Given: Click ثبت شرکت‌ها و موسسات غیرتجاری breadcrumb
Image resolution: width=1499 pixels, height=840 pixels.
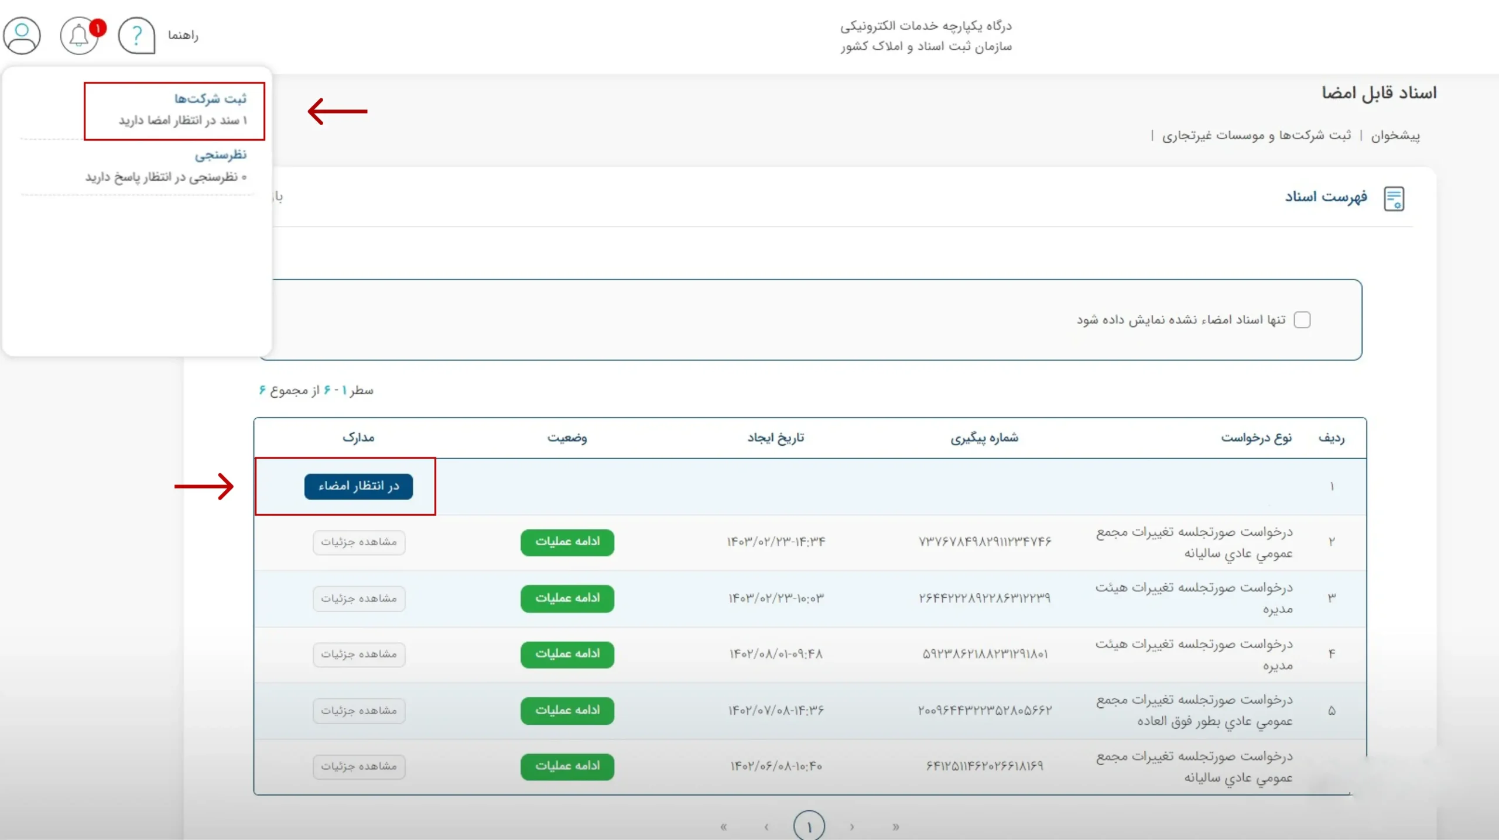Looking at the screenshot, I should [1257, 136].
